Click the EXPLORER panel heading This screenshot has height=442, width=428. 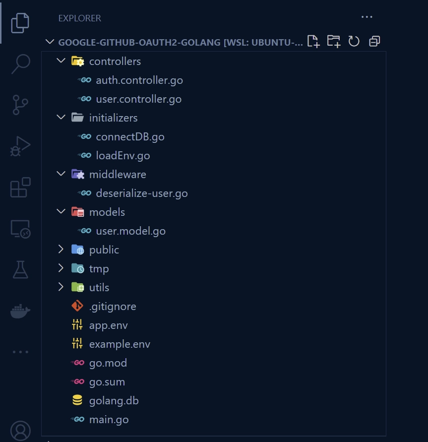(x=80, y=18)
